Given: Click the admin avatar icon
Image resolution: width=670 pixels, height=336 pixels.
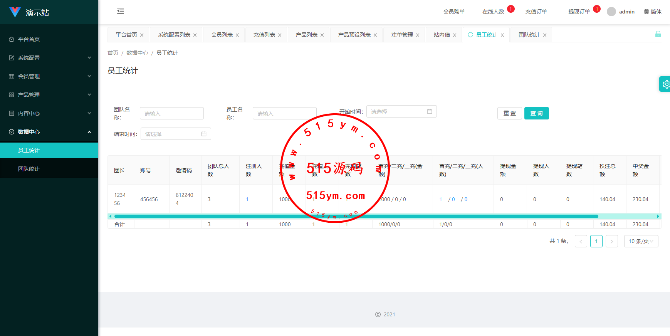Looking at the screenshot, I should [611, 12].
